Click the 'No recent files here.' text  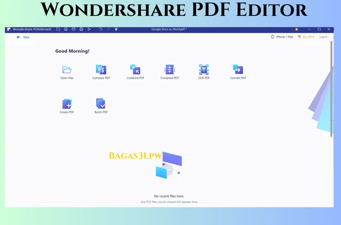point(169,196)
